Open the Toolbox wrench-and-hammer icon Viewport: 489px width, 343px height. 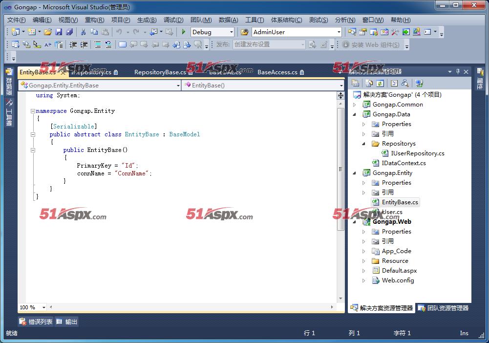click(x=395, y=32)
